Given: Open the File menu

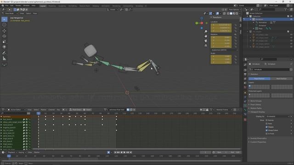Looking at the screenshot, I should coord(6,5).
